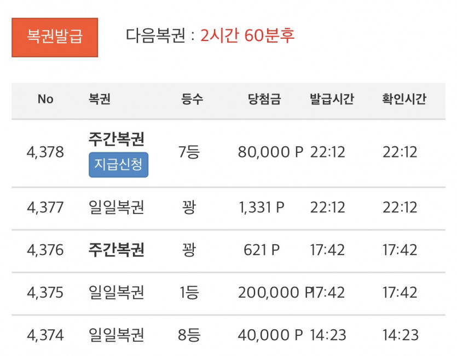The width and height of the screenshot is (457, 356).
Task: Click the 발급시간 column header
Action: (331, 99)
